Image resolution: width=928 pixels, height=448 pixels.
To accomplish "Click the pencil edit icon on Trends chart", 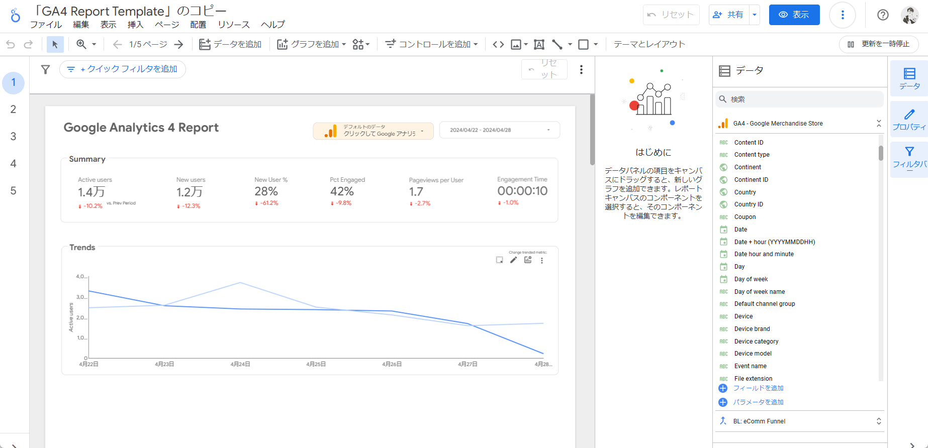I will pos(513,260).
